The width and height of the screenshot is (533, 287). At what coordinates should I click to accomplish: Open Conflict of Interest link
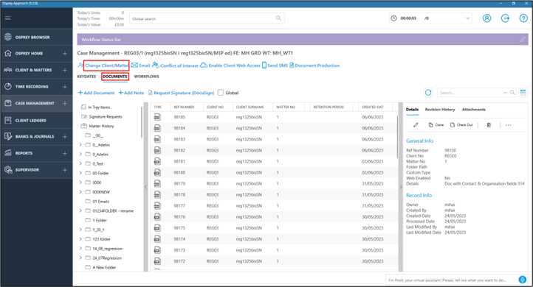coord(175,65)
